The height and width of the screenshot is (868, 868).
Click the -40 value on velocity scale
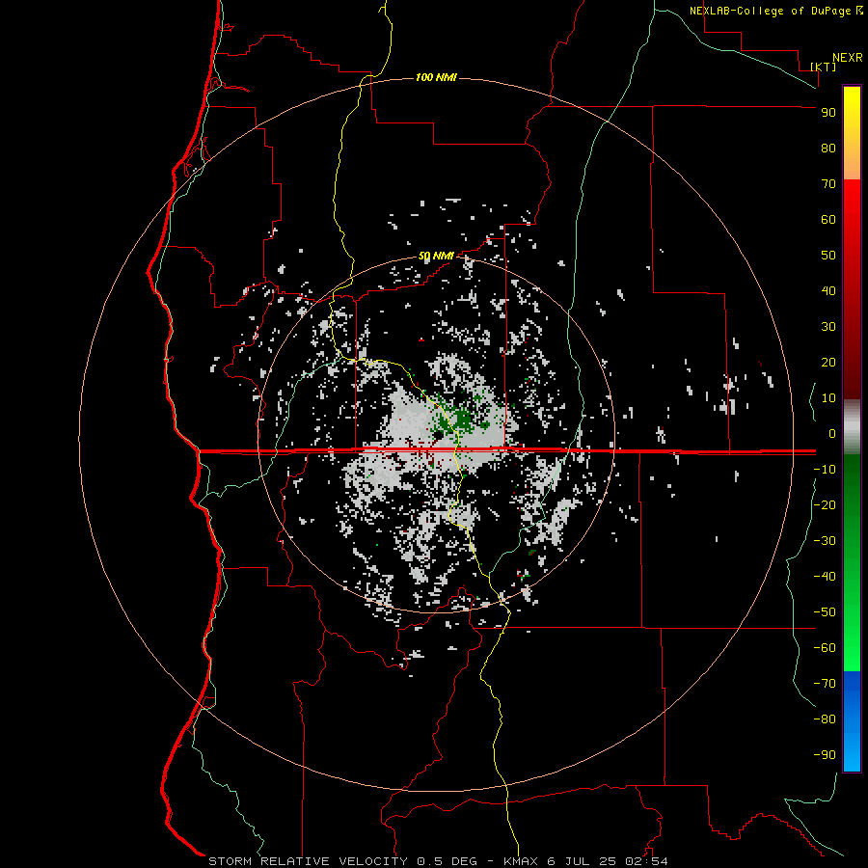825,577
